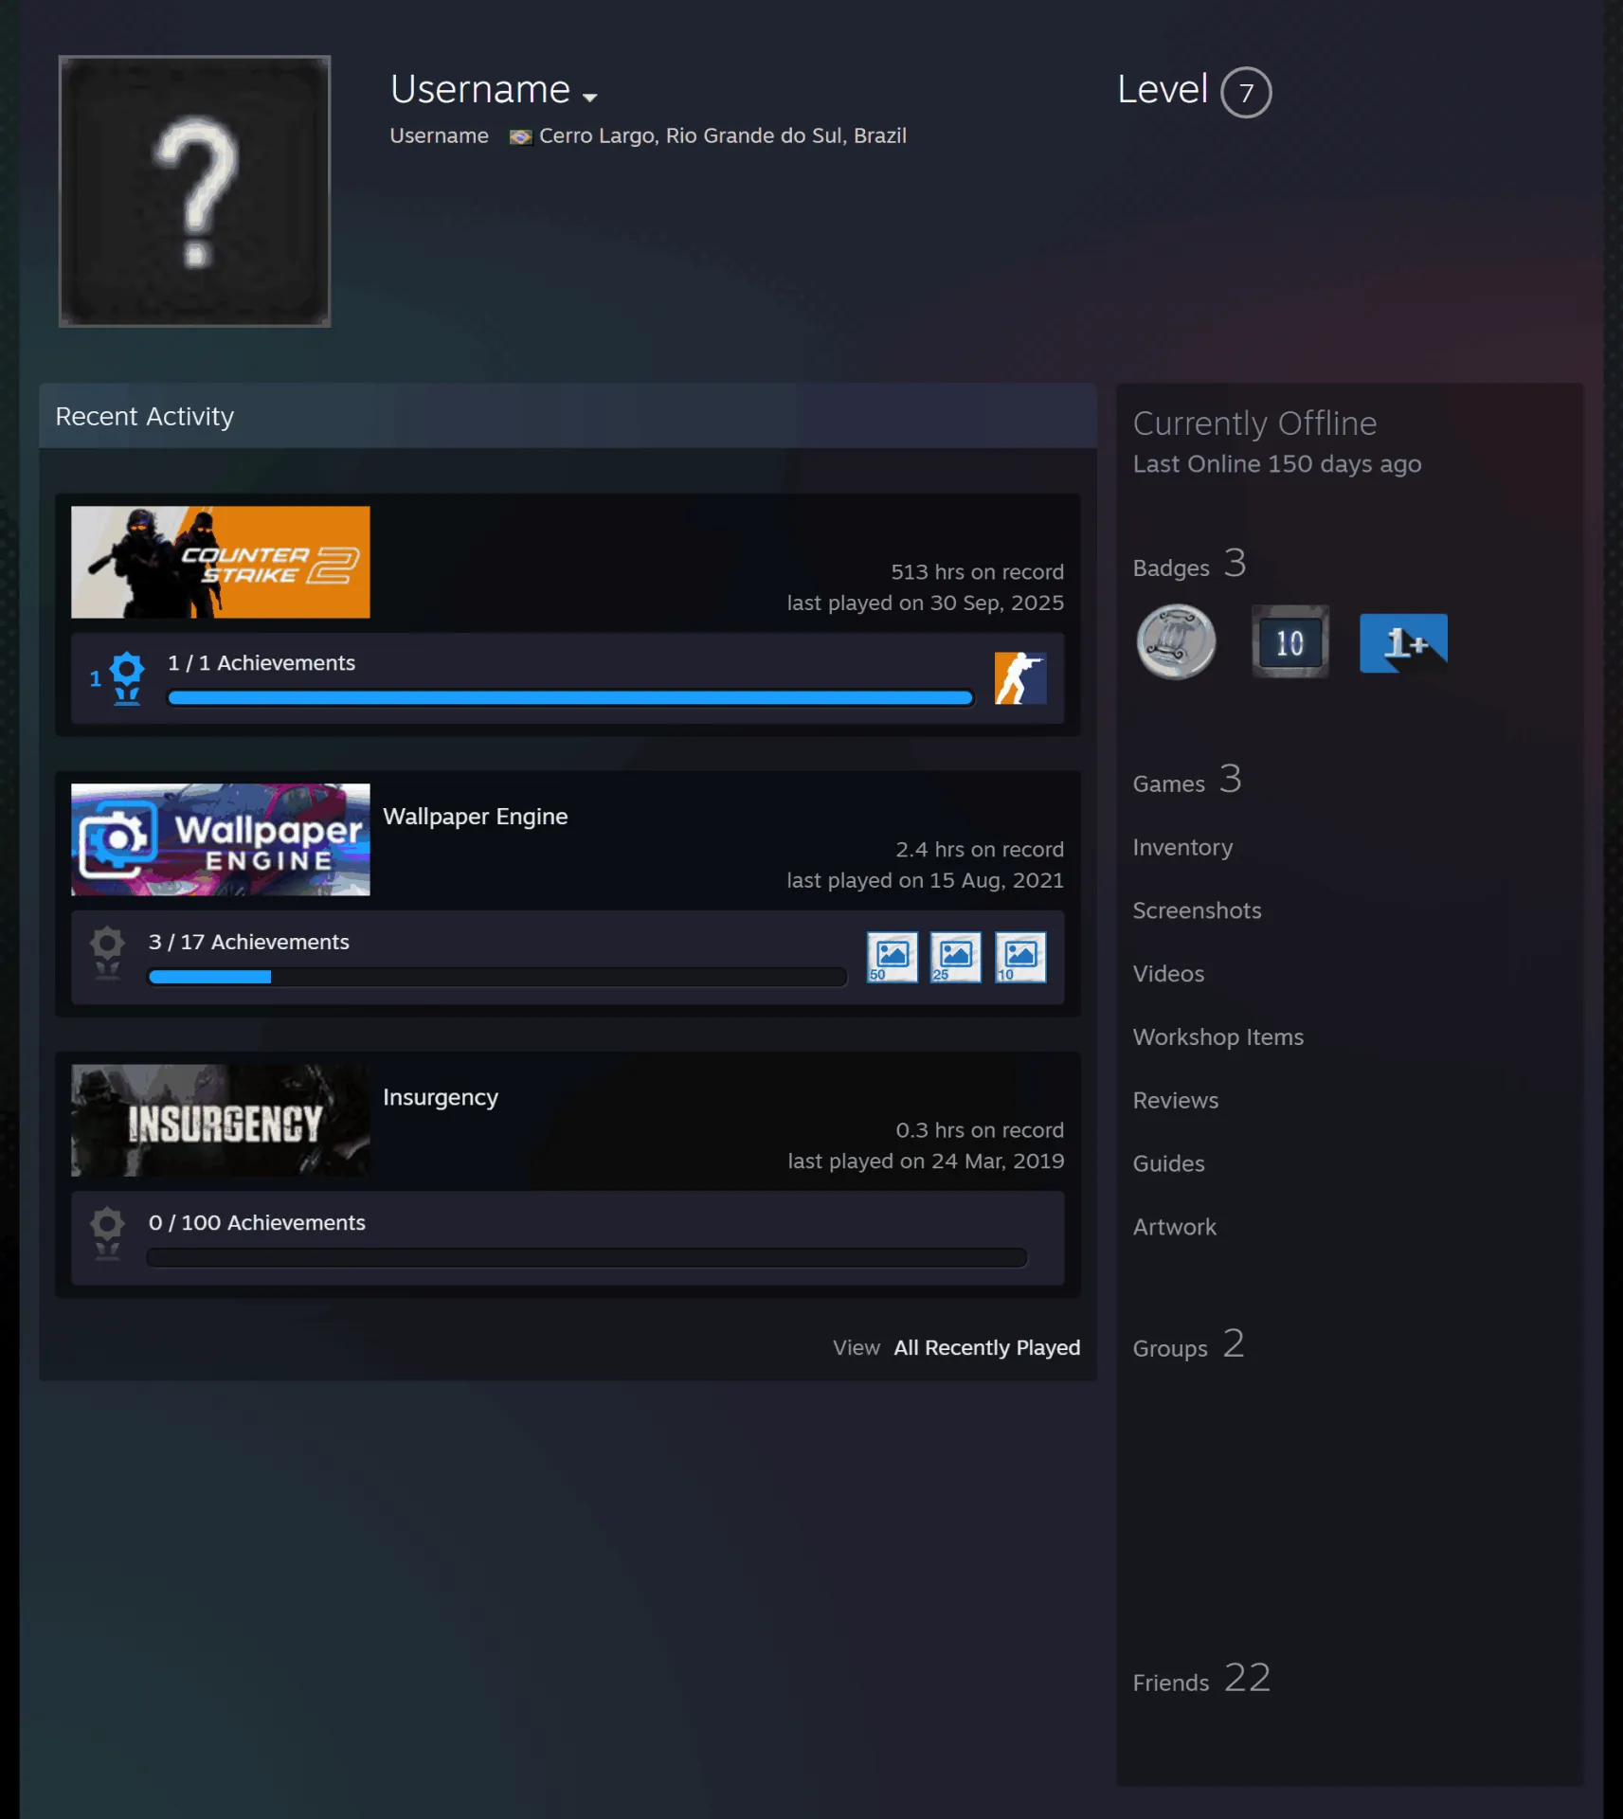Open the Wallpaper Engine title link

click(x=476, y=817)
